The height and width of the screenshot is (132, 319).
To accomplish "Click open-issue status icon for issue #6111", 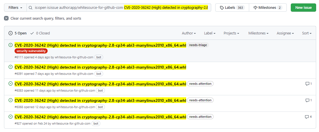I will coord(11,45).
